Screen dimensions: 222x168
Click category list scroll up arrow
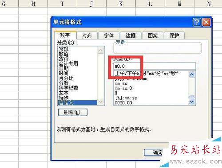click(x=101, y=50)
